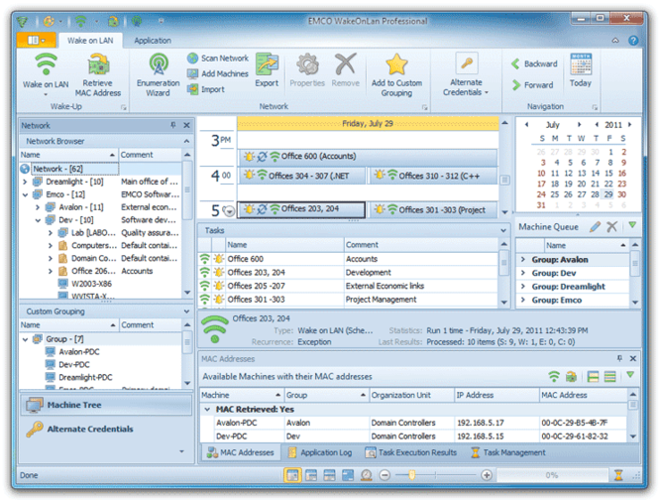Select Offices 203, 204 schedule entry
Screen dimensions: 659x500
(x=301, y=209)
